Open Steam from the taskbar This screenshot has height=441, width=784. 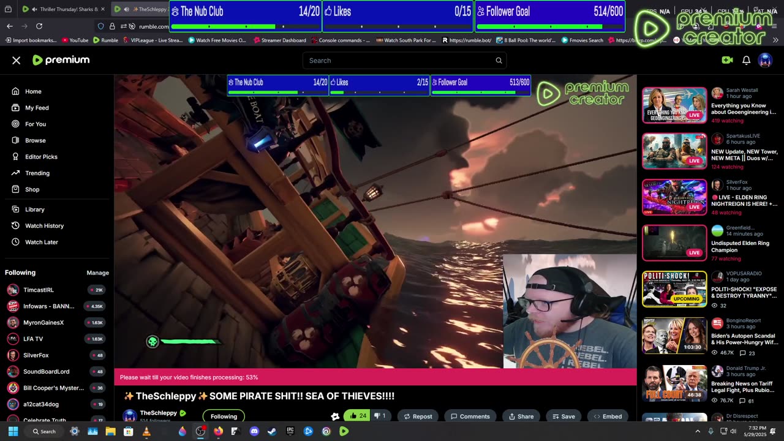pos(272,431)
